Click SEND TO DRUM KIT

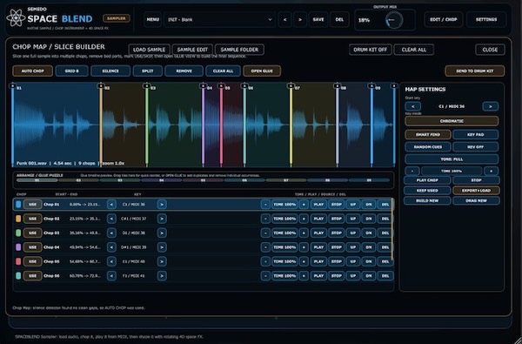coord(475,71)
